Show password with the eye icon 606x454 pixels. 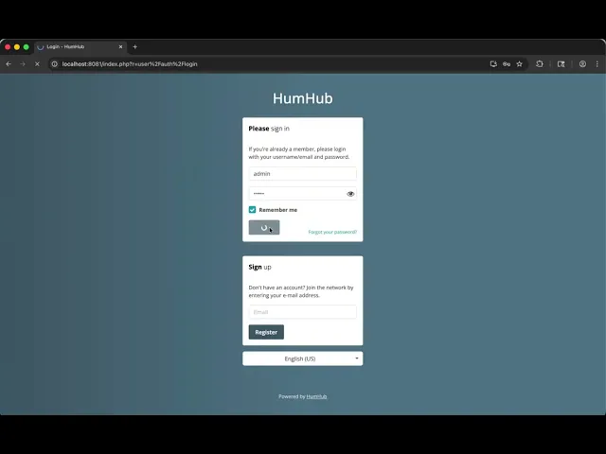point(350,194)
